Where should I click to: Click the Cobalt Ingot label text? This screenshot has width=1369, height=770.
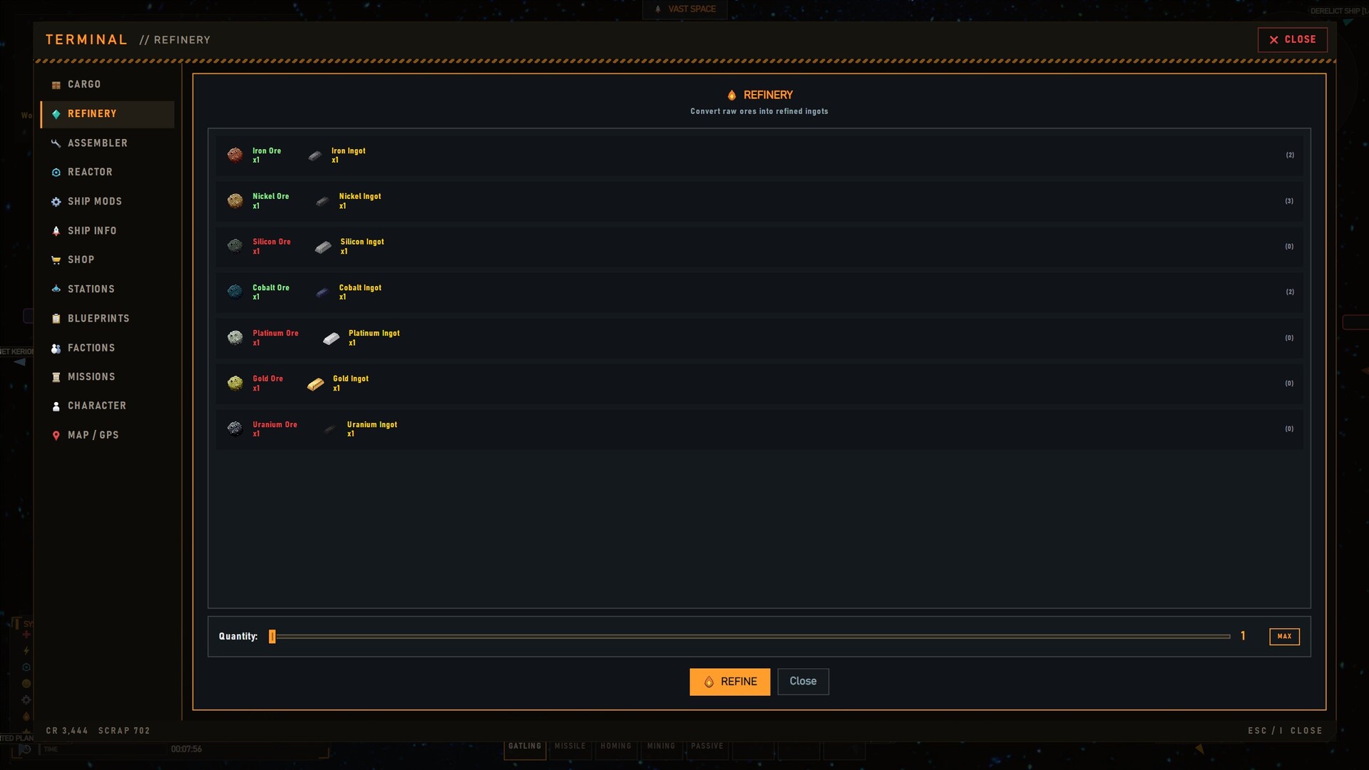pos(360,288)
